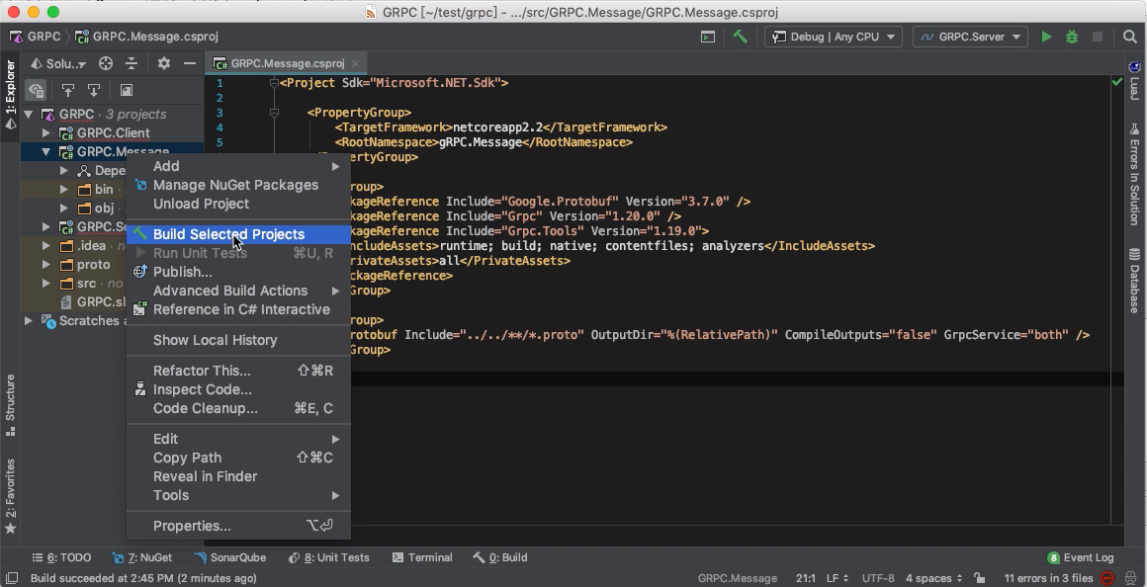
Task: Expand the proto folder
Action: [x=46, y=265]
